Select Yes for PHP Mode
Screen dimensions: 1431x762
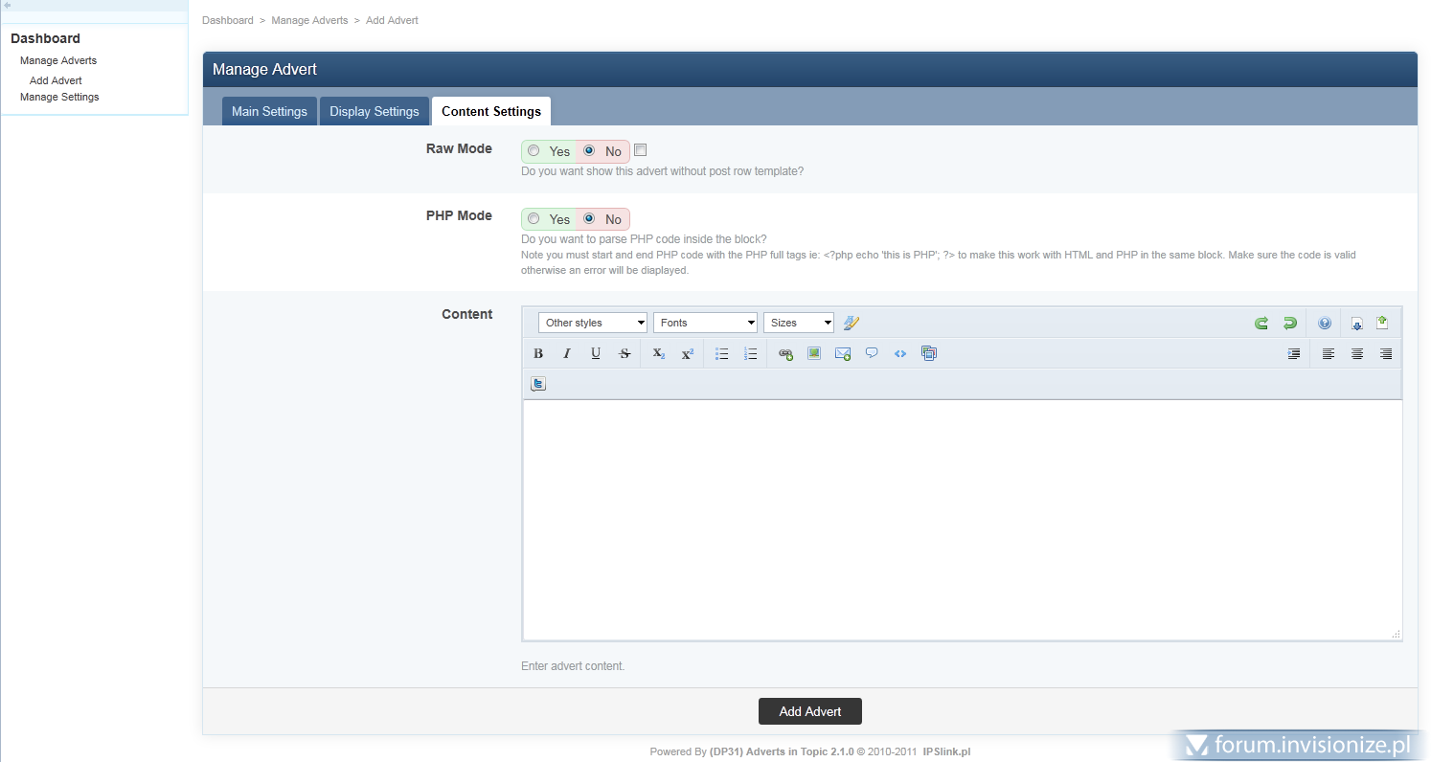pos(534,218)
